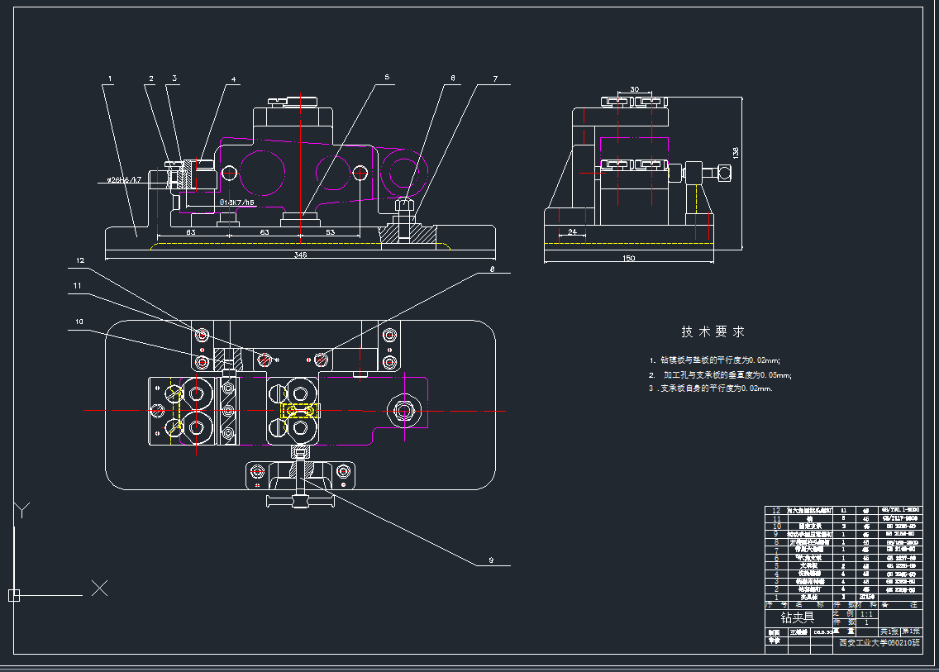The image size is (939, 672).
Task: Select the 346 overall length dimension
Action: click(x=300, y=255)
